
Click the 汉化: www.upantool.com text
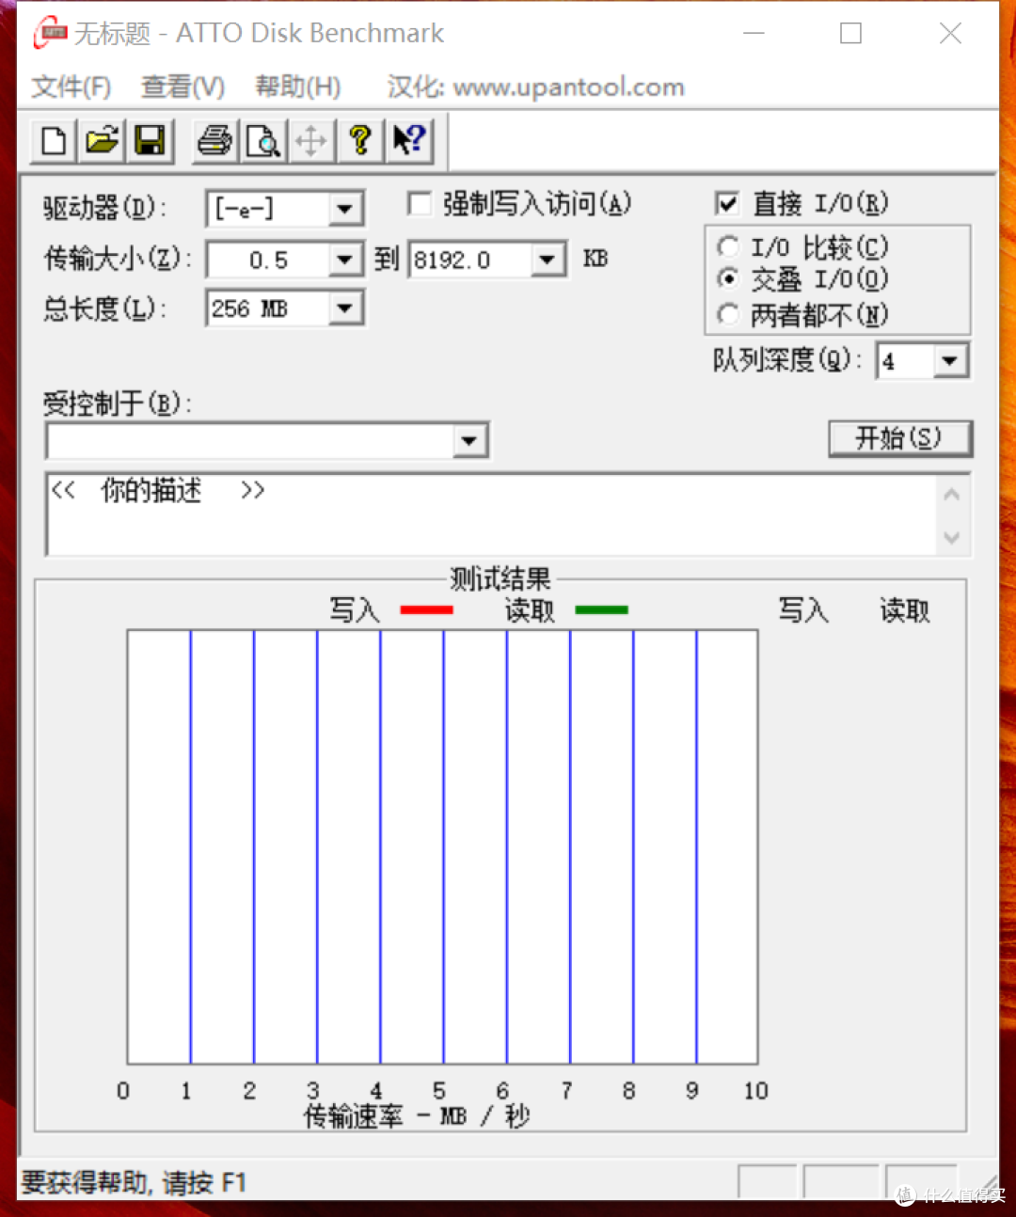535,87
